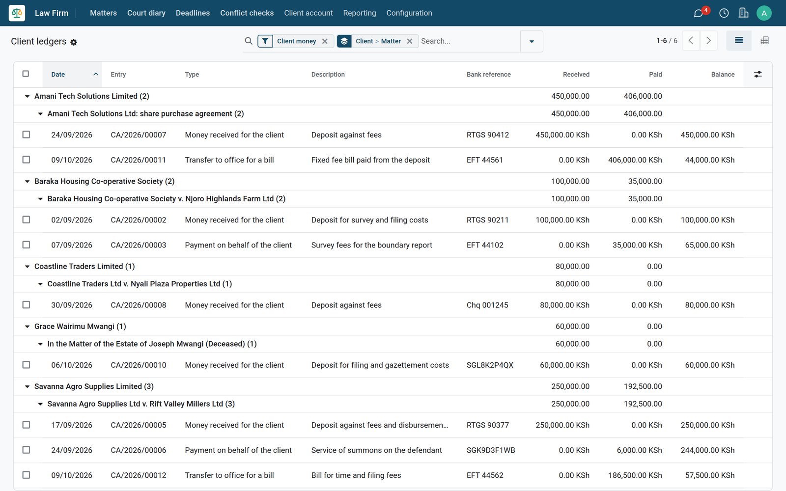Open the Configuration menu
Screen dimensions: 786x491
409,13
